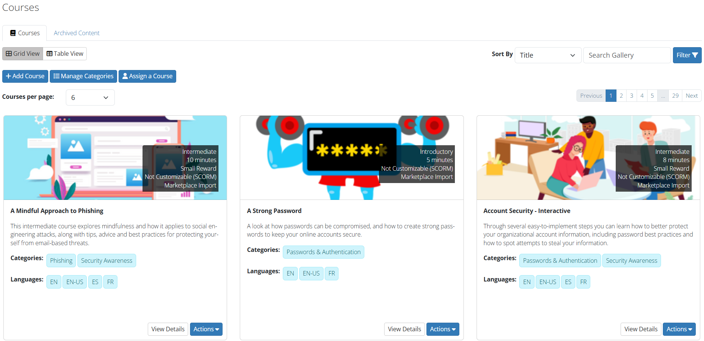Select Security Awareness tag on Mindful Phishing card

click(107, 261)
